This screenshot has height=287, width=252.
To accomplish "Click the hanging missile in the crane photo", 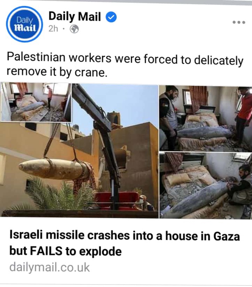I will pos(55,169).
